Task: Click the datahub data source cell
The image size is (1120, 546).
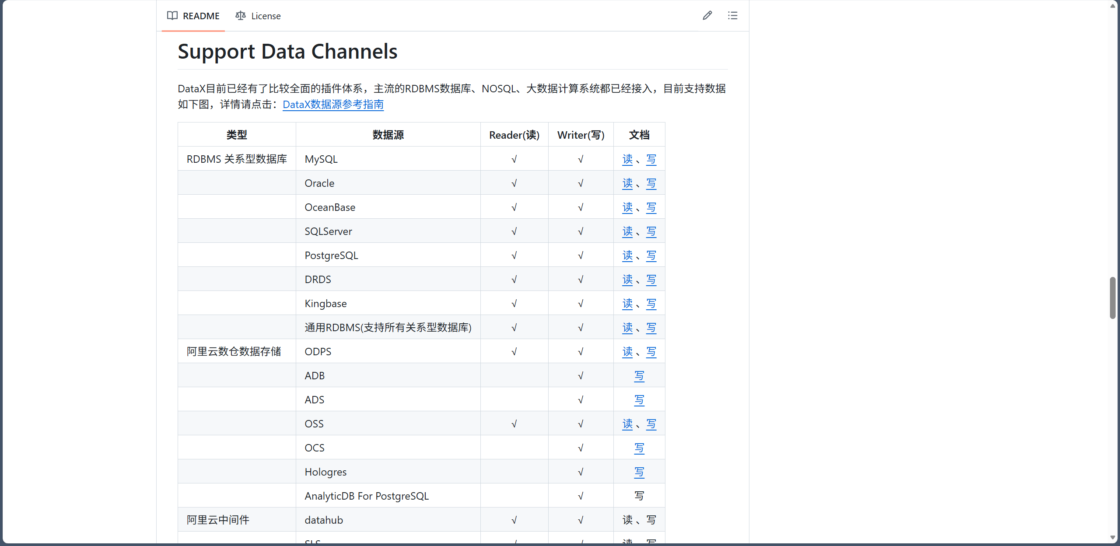Action: pyautogui.click(x=388, y=520)
